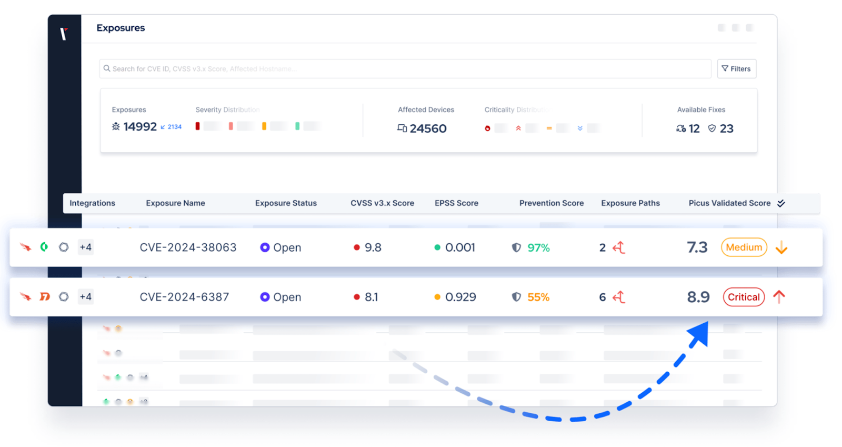This screenshot has width=842, height=447.
Task: Click the Picus logo in the sidebar
Action: point(64,34)
